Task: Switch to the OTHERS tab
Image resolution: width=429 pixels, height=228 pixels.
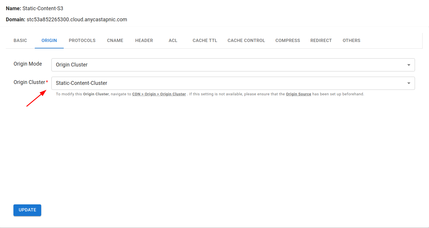Action: tap(351, 41)
